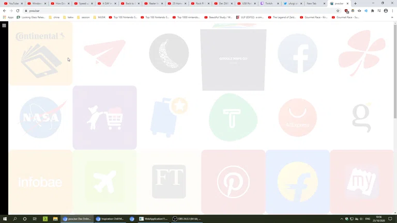Open the infobae app tile
397x223 pixels.
(40, 182)
